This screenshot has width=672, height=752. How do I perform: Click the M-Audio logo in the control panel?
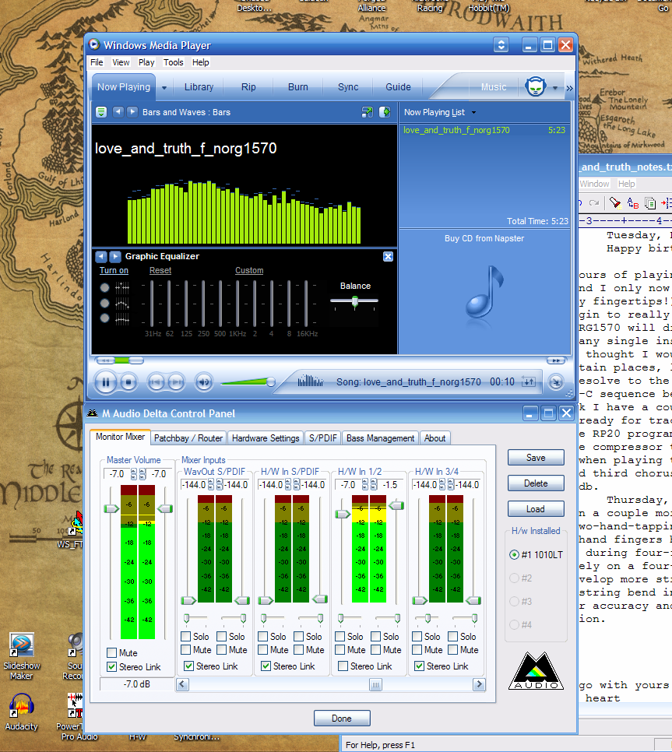click(x=536, y=670)
